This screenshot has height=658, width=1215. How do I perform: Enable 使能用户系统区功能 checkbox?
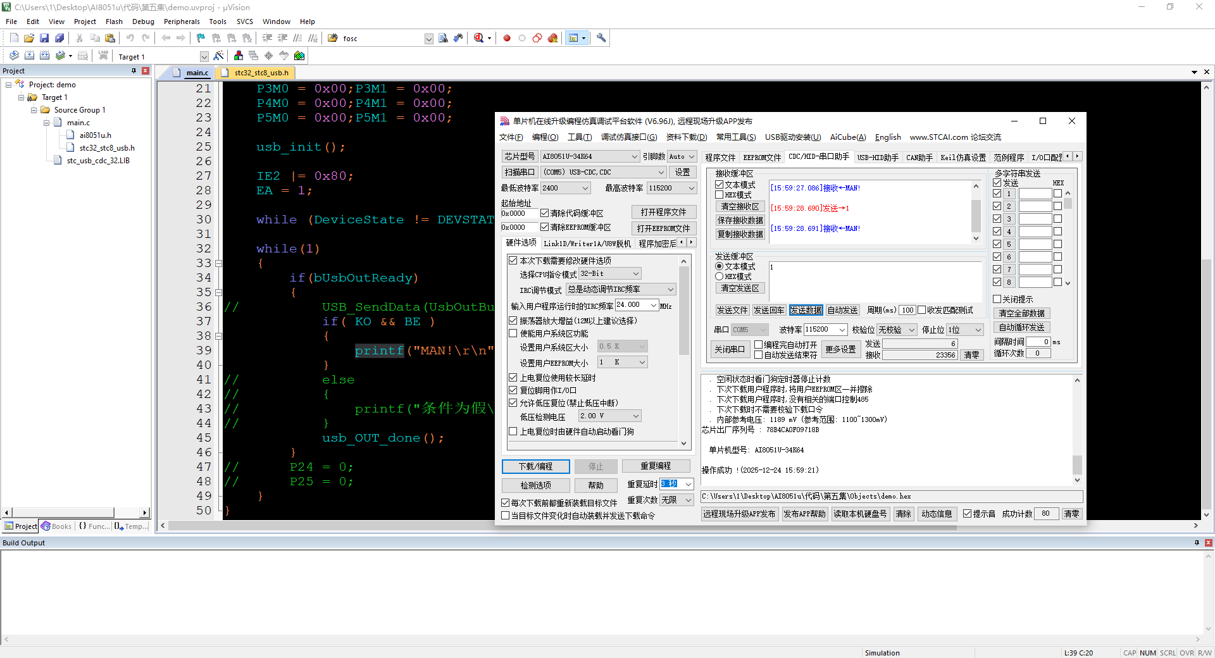513,333
